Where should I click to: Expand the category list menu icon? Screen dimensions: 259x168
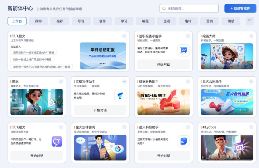(250, 21)
